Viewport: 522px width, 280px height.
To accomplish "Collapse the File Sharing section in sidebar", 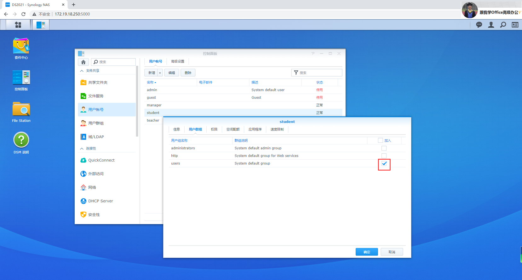I will 82,71.
